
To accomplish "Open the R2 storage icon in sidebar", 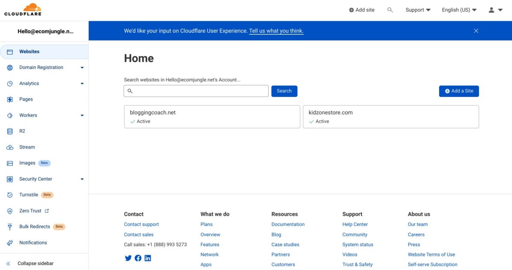I will (x=10, y=131).
